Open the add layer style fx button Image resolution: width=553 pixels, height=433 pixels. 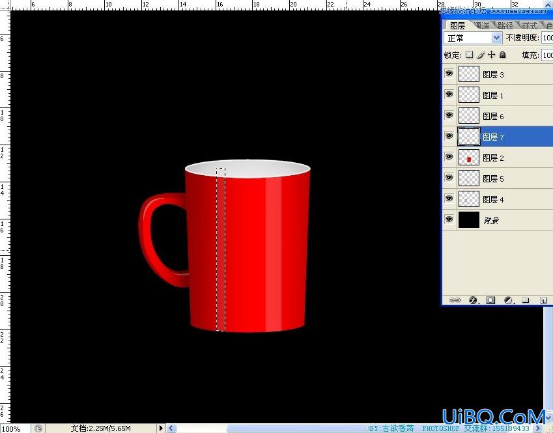pyautogui.click(x=474, y=300)
